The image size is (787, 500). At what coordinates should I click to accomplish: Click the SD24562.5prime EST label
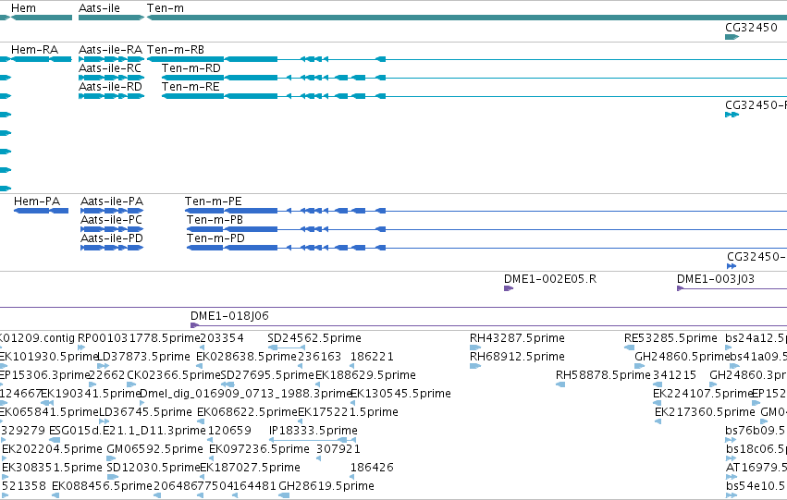pyautogui.click(x=314, y=338)
